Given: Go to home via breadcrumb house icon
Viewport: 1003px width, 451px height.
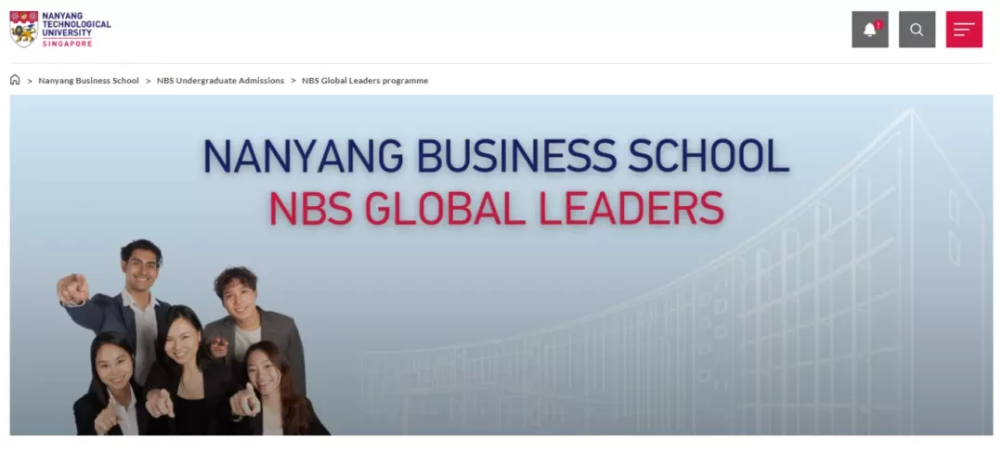Looking at the screenshot, I should click(x=15, y=80).
